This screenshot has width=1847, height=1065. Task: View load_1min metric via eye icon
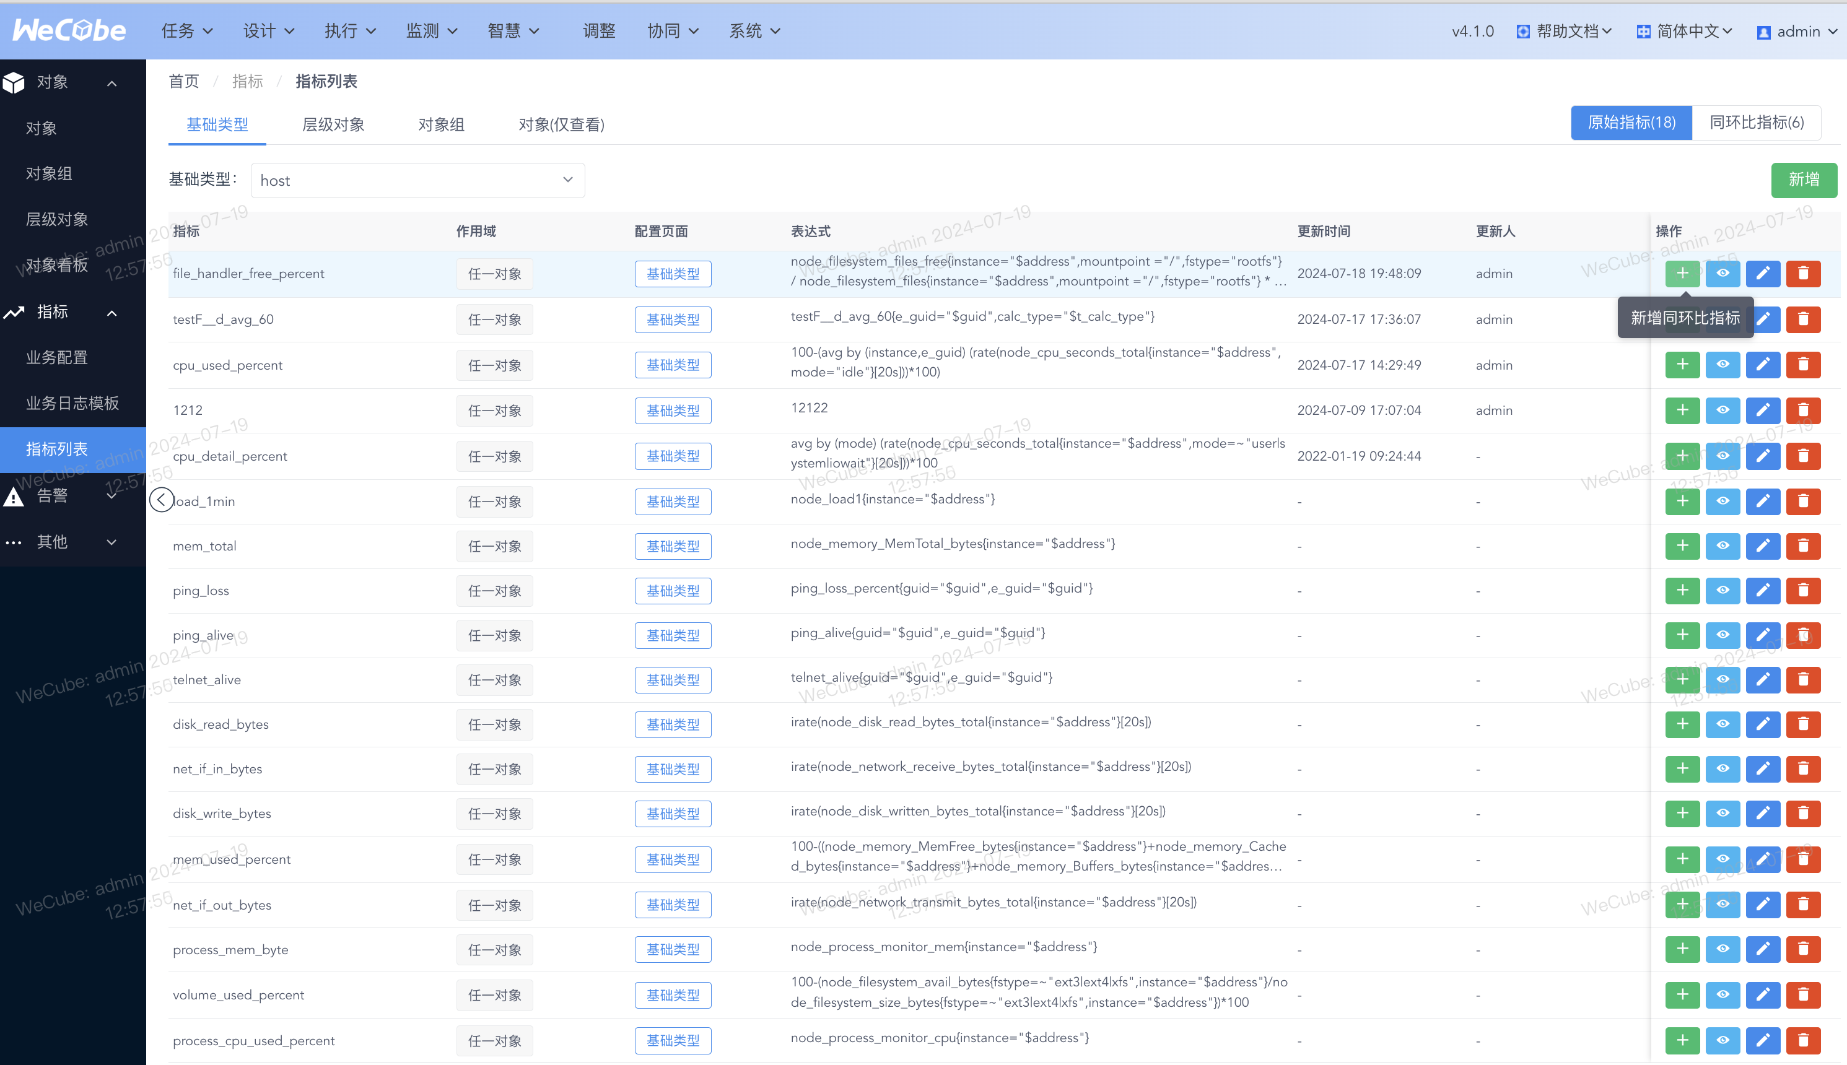pyautogui.click(x=1723, y=501)
